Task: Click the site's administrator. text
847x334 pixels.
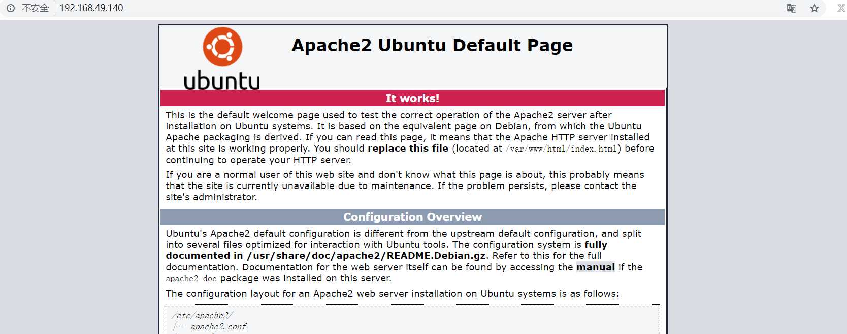Action: (x=211, y=197)
